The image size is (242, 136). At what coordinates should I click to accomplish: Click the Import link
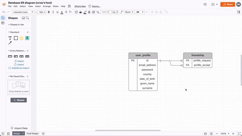point(19,61)
